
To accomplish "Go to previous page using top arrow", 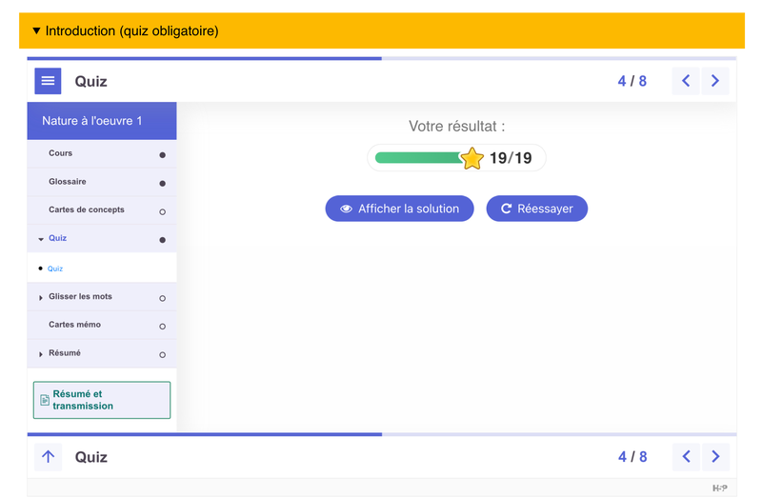I will point(686,81).
